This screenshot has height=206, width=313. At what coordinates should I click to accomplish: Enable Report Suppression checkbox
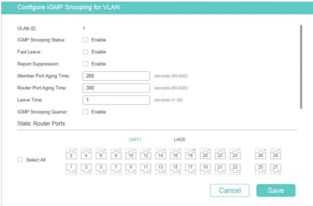[x=85, y=64]
